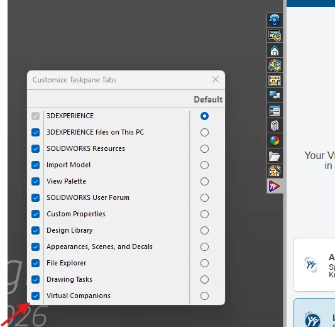Open the 3DEXPERIENCE taskpane tab icon
Viewport: 335px width, 327px height.
click(275, 20)
